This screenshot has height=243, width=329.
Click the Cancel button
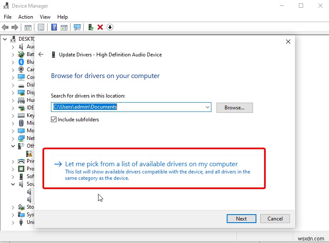tap(275, 218)
